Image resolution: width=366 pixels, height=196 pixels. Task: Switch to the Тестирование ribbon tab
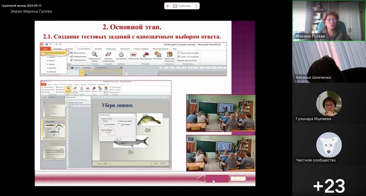pos(84,49)
